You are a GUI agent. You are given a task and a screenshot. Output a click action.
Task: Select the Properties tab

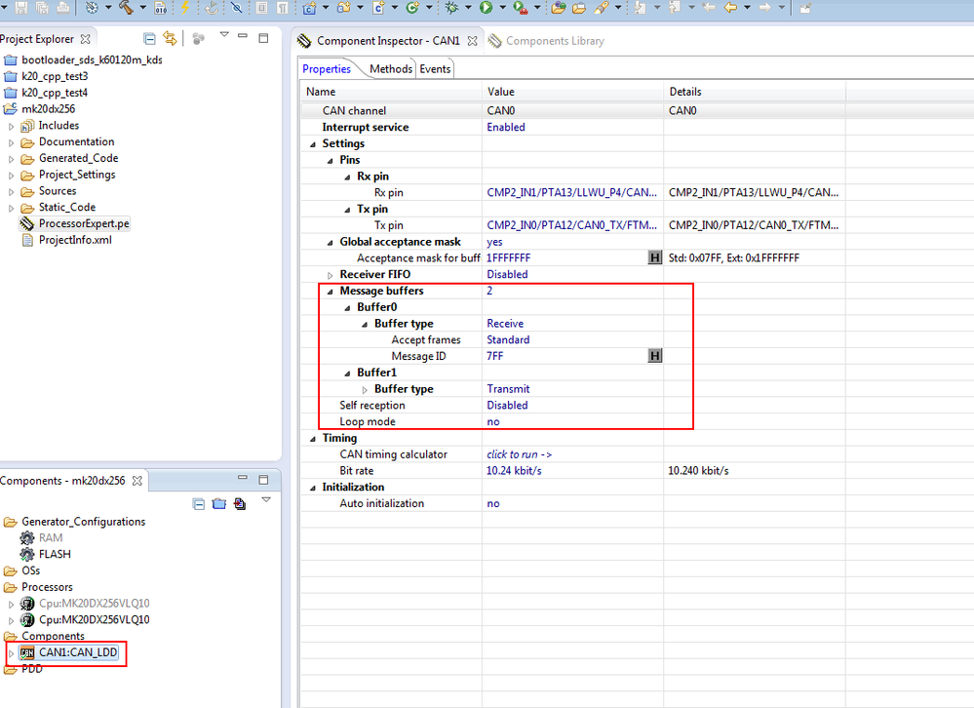326,69
